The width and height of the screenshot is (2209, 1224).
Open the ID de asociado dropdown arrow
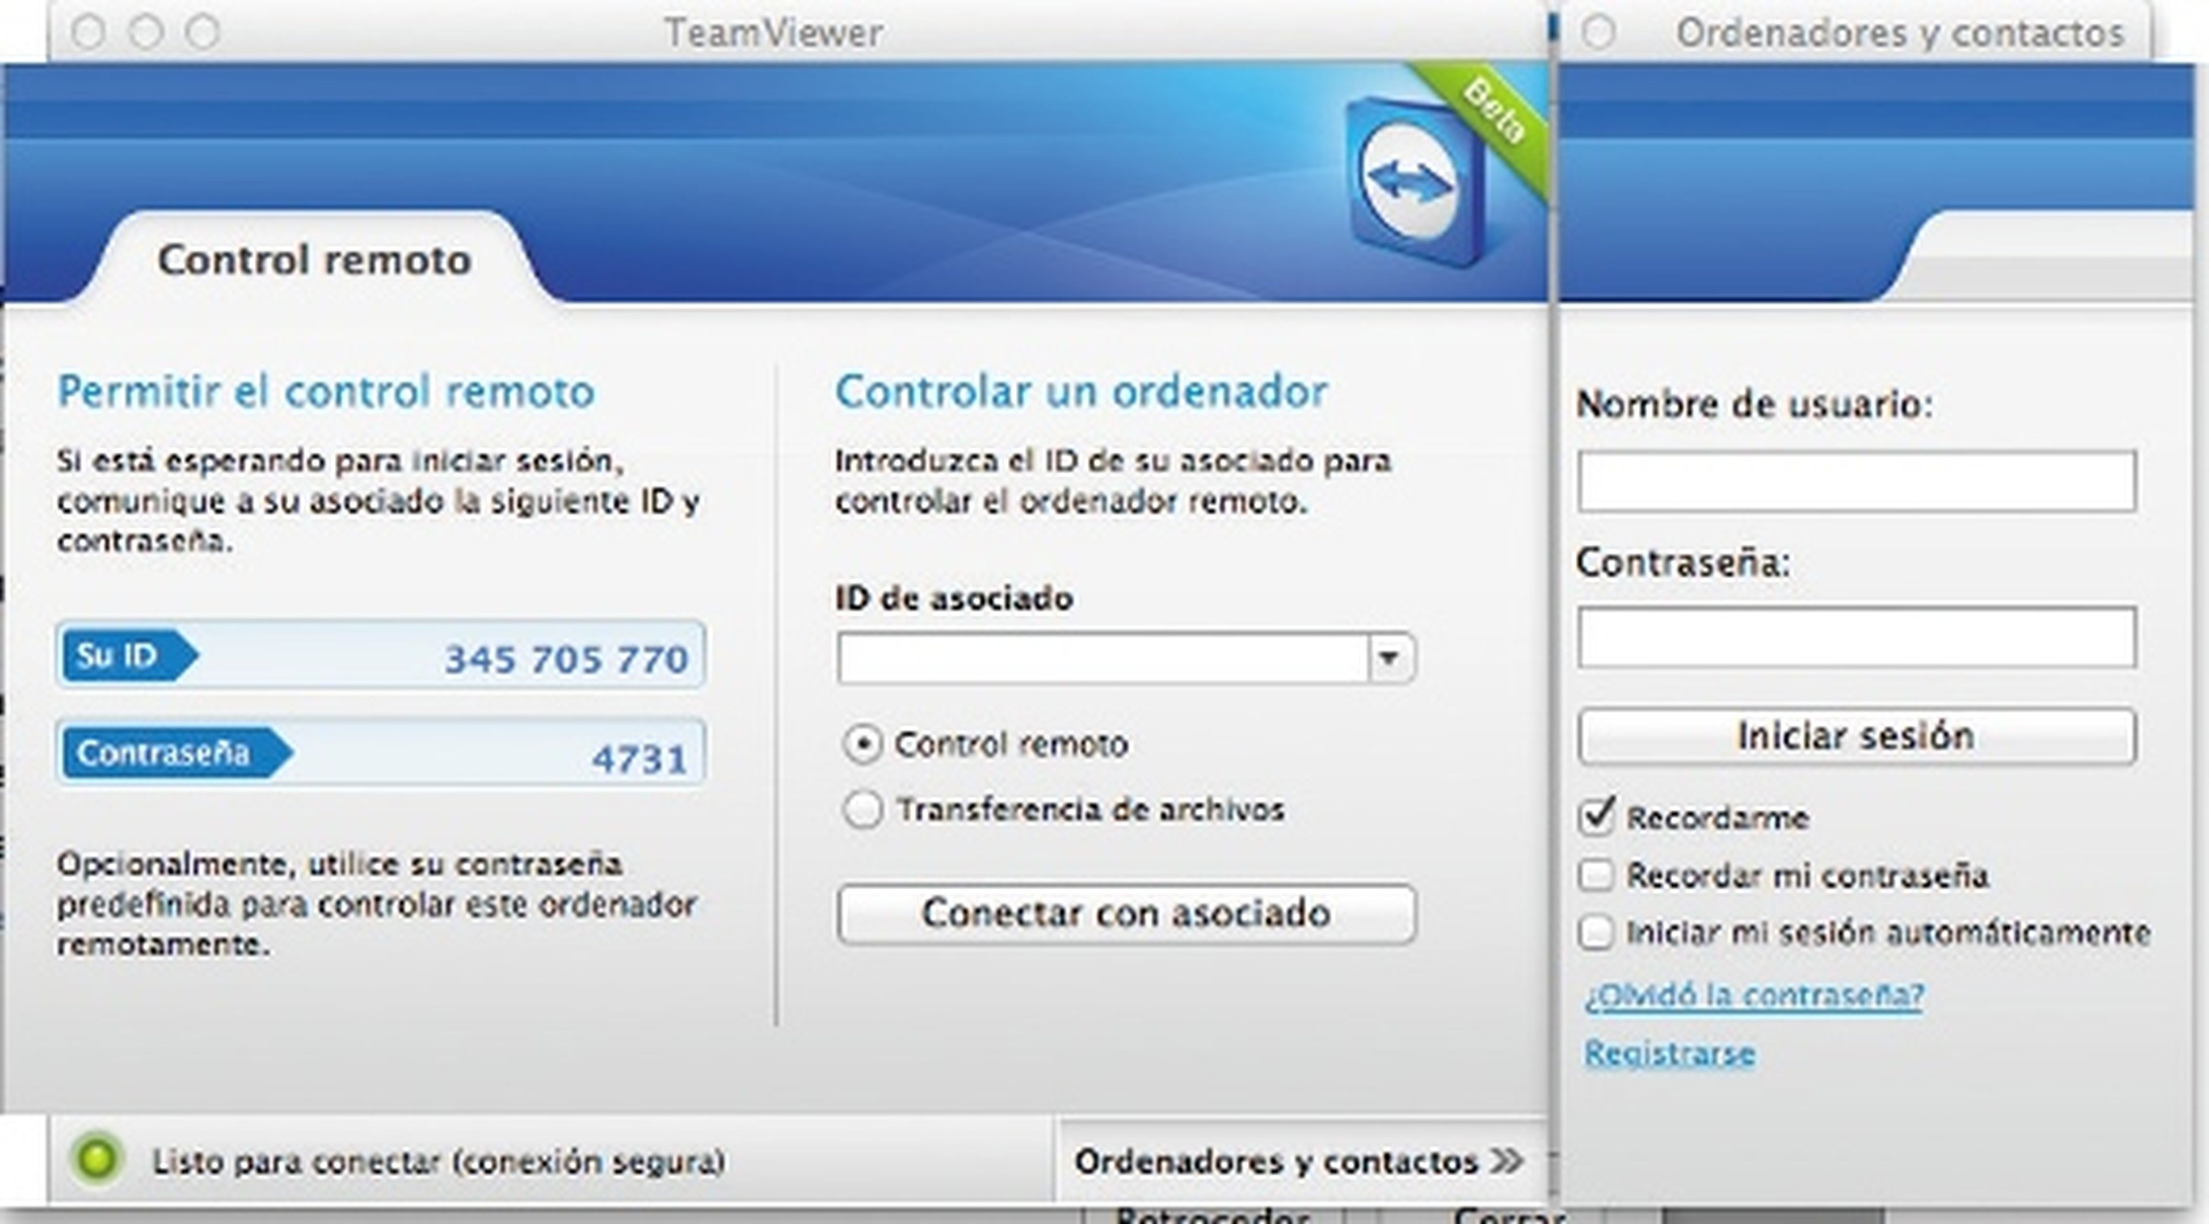coord(1390,658)
